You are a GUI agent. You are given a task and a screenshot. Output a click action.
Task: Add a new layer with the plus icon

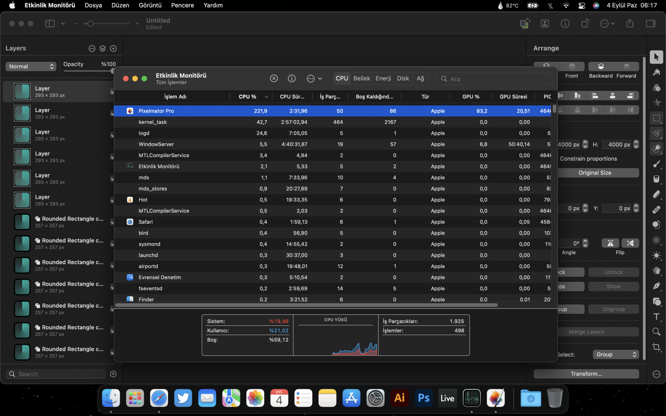click(x=113, y=49)
